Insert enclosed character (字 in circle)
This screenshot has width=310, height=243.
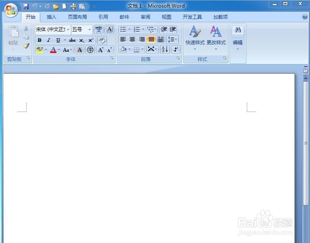[x=90, y=50]
